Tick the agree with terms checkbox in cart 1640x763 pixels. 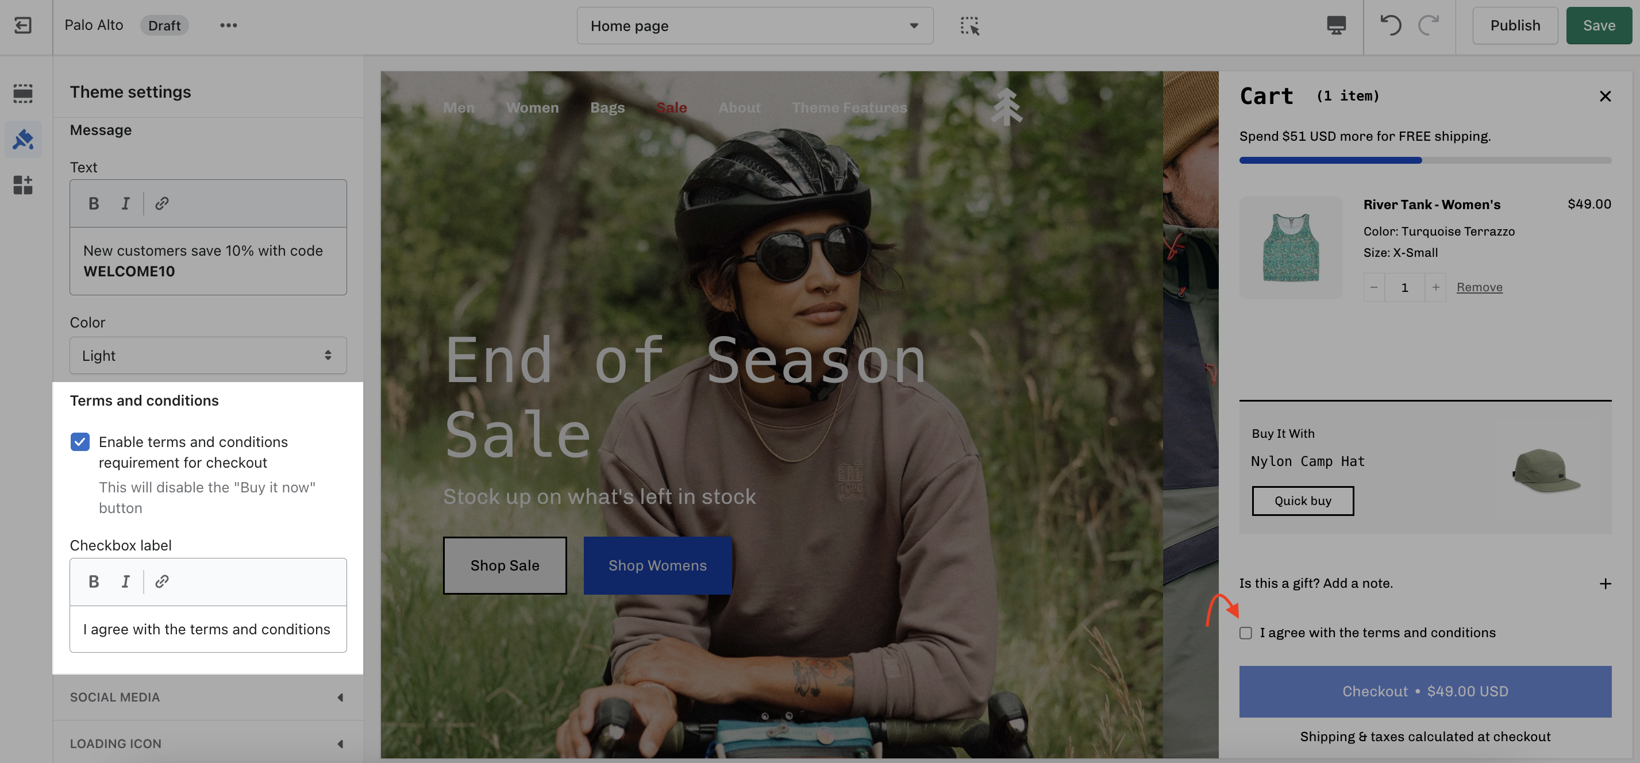[1246, 633]
